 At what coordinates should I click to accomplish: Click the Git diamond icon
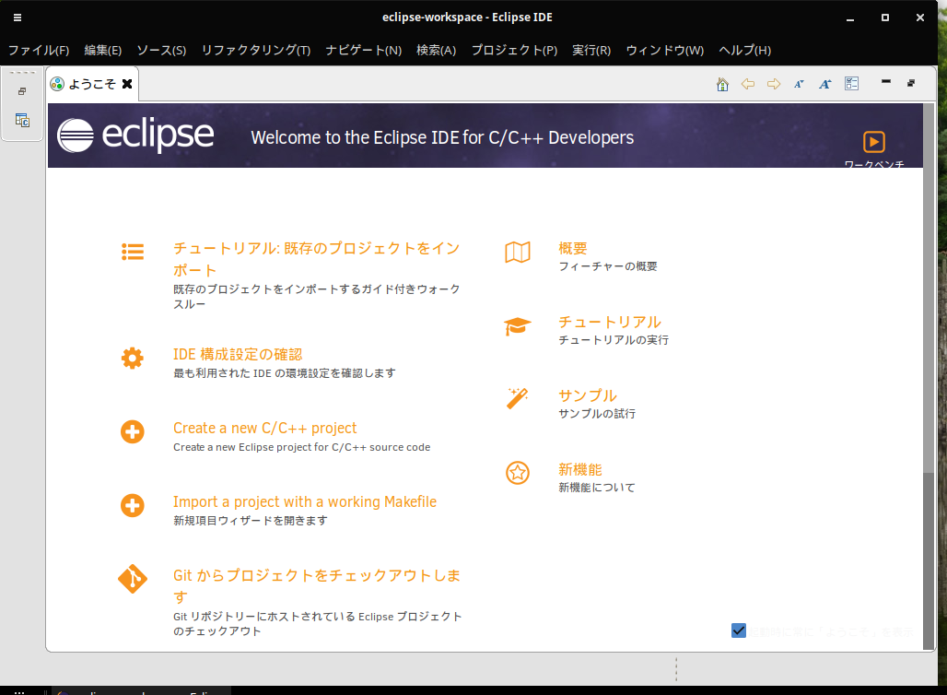pyautogui.click(x=133, y=580)
